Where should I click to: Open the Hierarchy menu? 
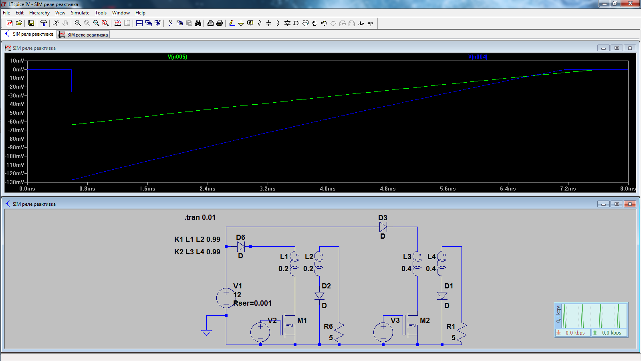click(x=39, y=13)
